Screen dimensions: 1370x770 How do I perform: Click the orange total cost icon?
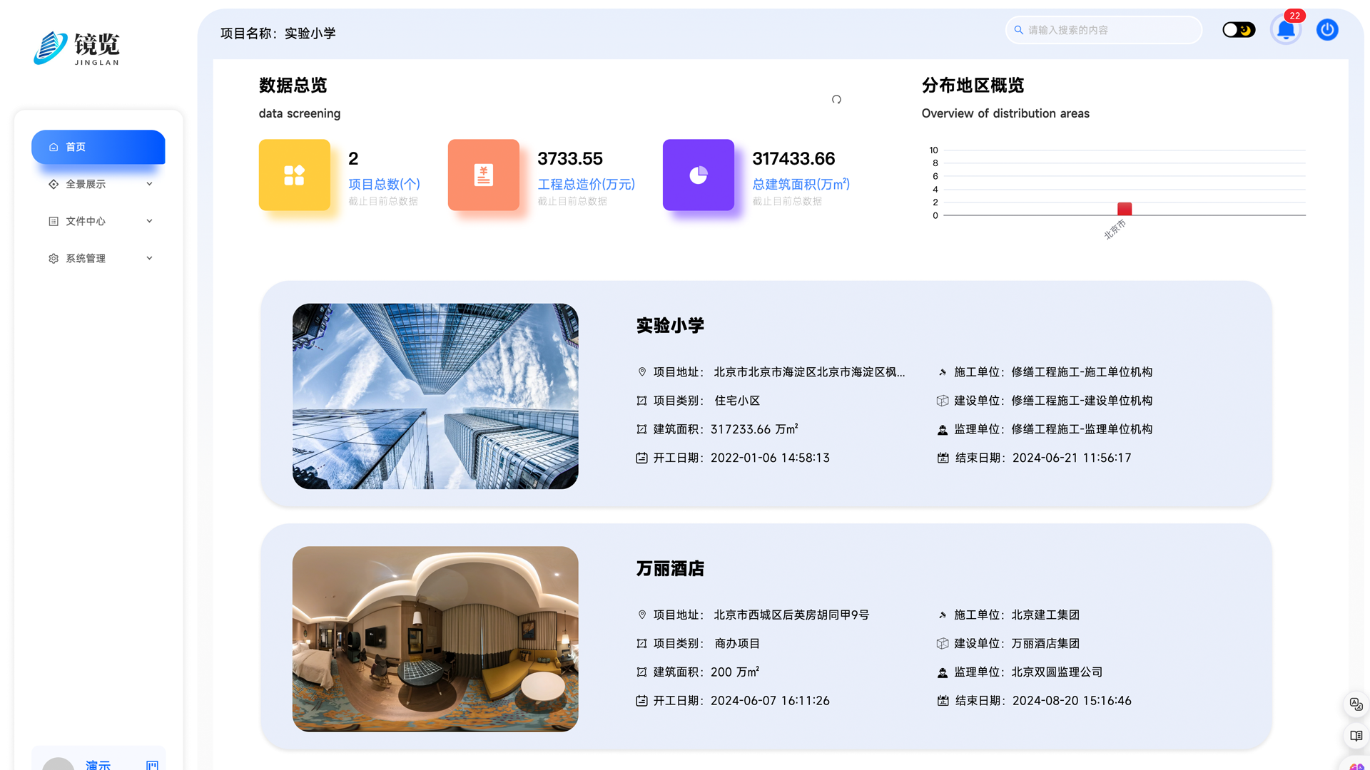click(483, 175)
